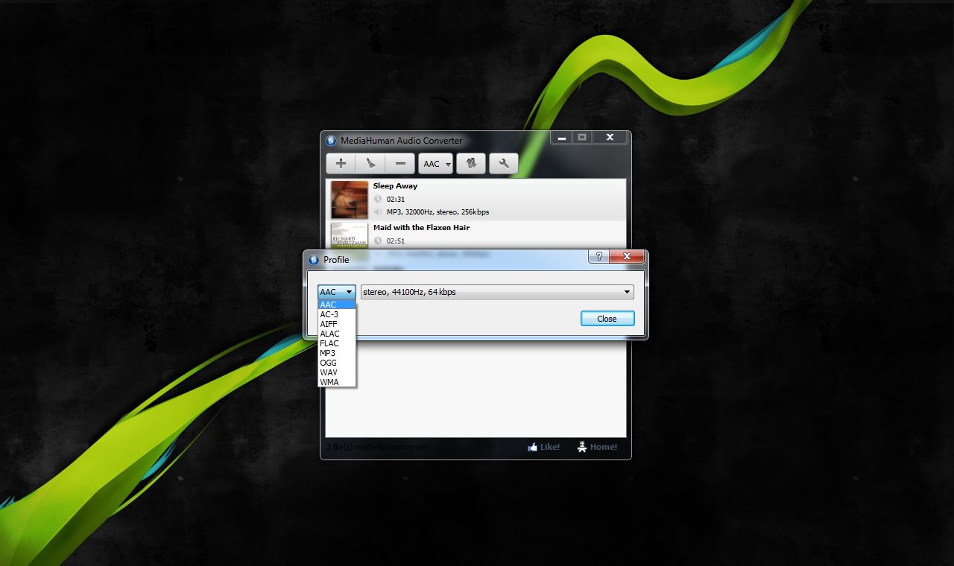Choose ALAC from the format list

point(337,334)
